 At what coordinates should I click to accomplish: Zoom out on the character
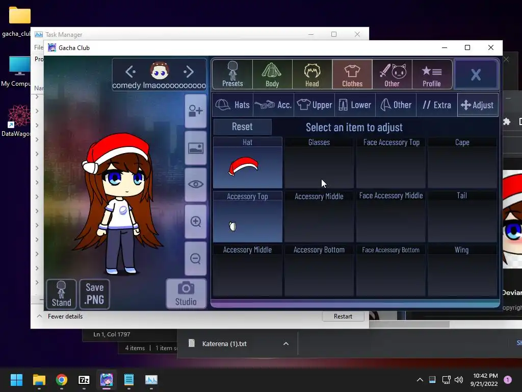tap(196, 258)
